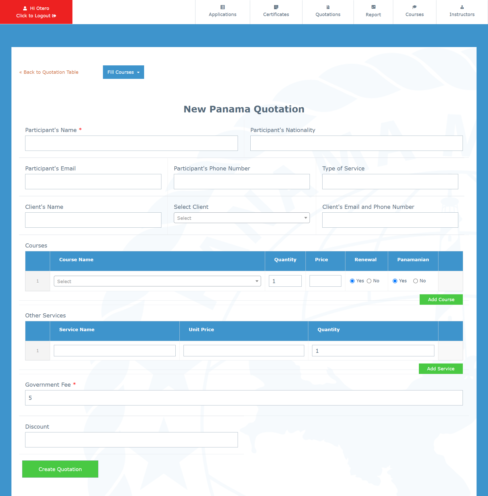488x496 pixels.
Task: Open the Fill Courses dropdown button
Action: 123,72
